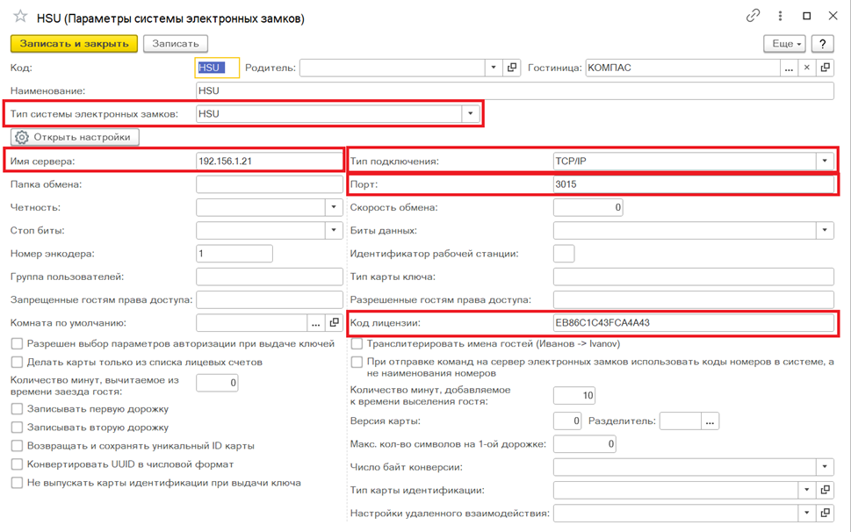The image size is (851, 532).
Task: Click the Код field containing HSU
Action: click(x=217, y=68)
